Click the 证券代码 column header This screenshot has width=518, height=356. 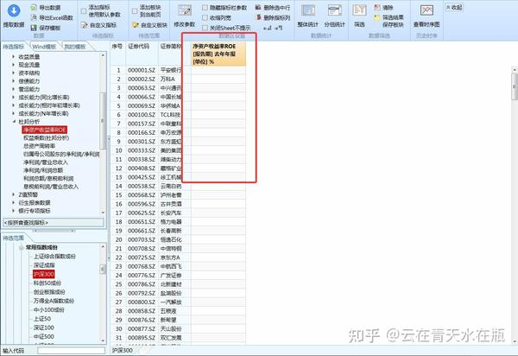[x=142, y=54]
